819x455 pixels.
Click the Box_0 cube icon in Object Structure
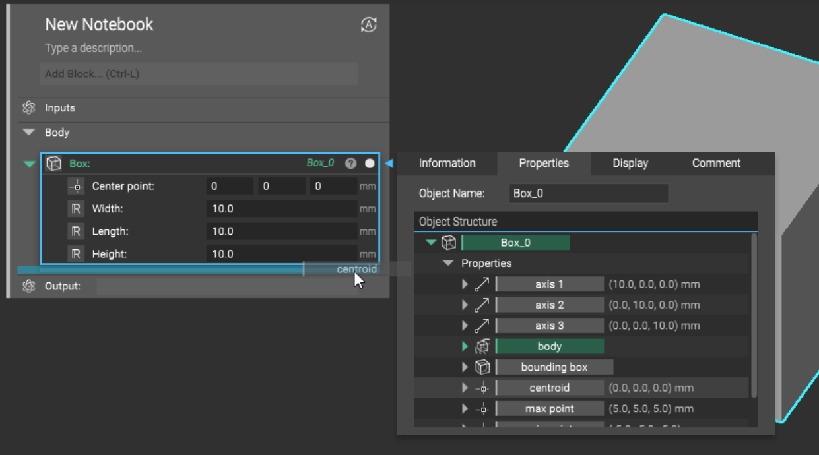(x=449, y=243)
